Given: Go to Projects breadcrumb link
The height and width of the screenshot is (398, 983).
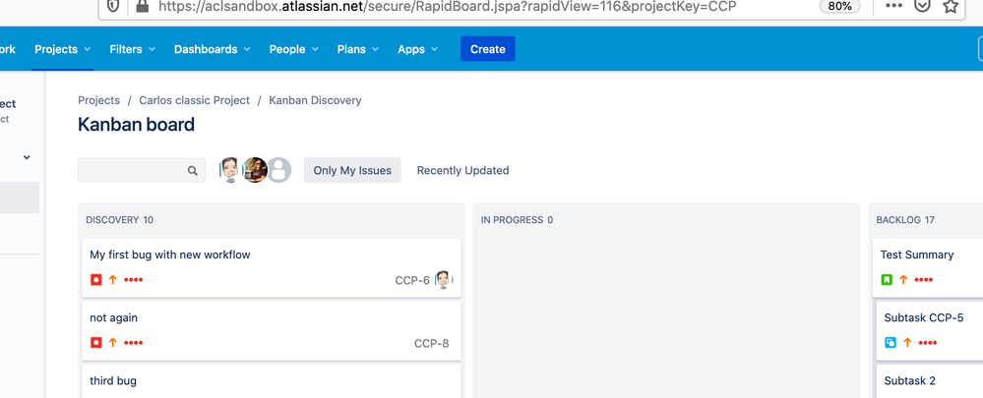Looking at the screenshot, I should pyautogui.click(x=98, y=100).
